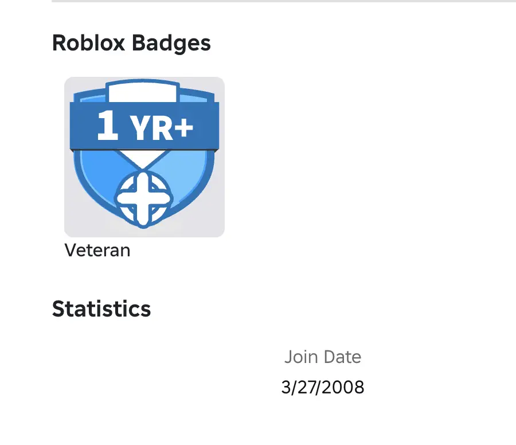Select the Join Date label

tap(323, 357)
